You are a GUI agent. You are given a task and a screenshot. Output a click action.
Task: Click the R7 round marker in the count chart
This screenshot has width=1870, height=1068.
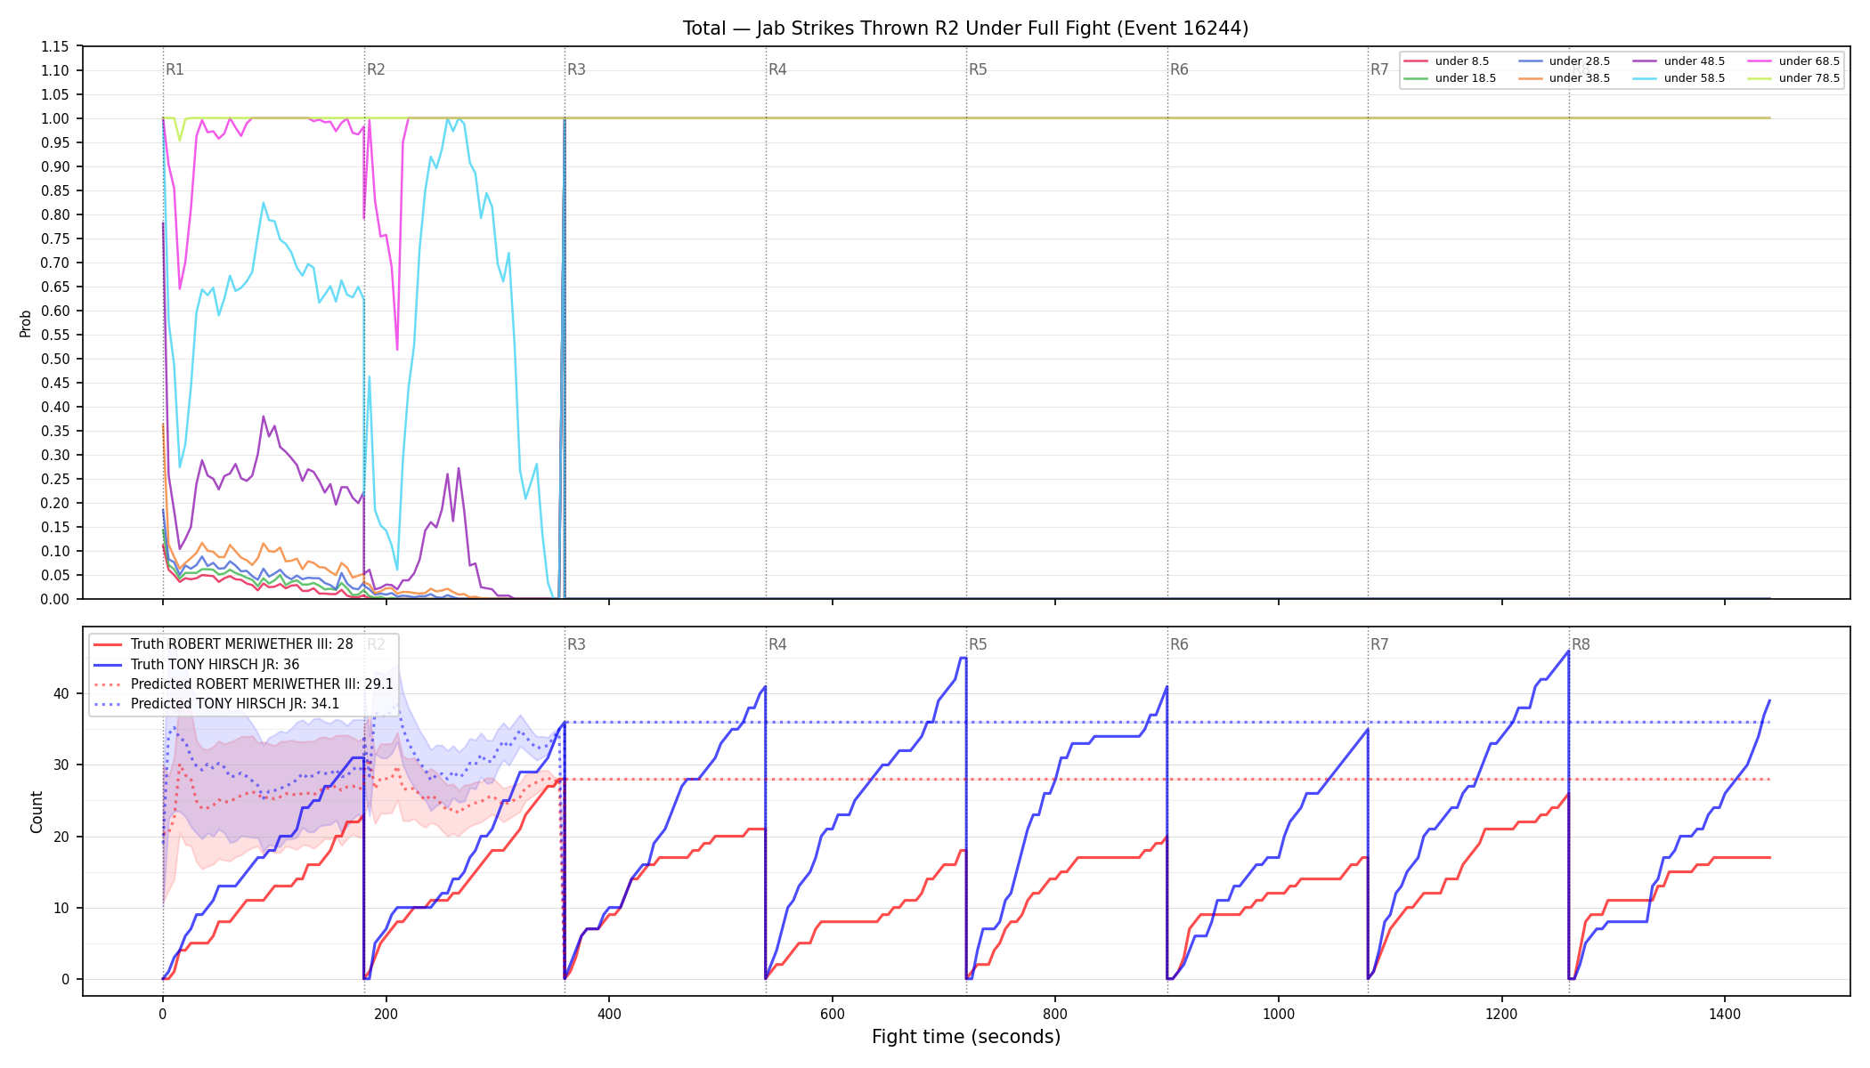pyautogui.click(x=1379, y=644)
